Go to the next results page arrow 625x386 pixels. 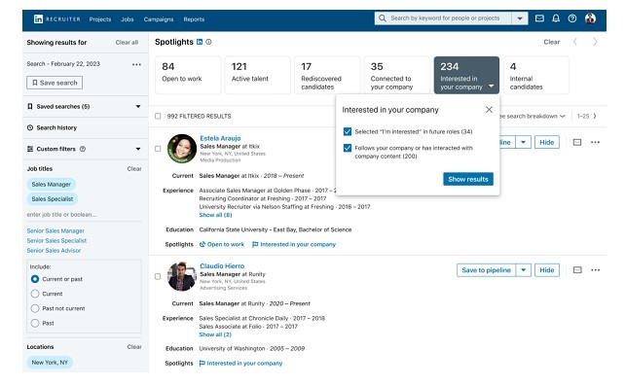[595, 117]
